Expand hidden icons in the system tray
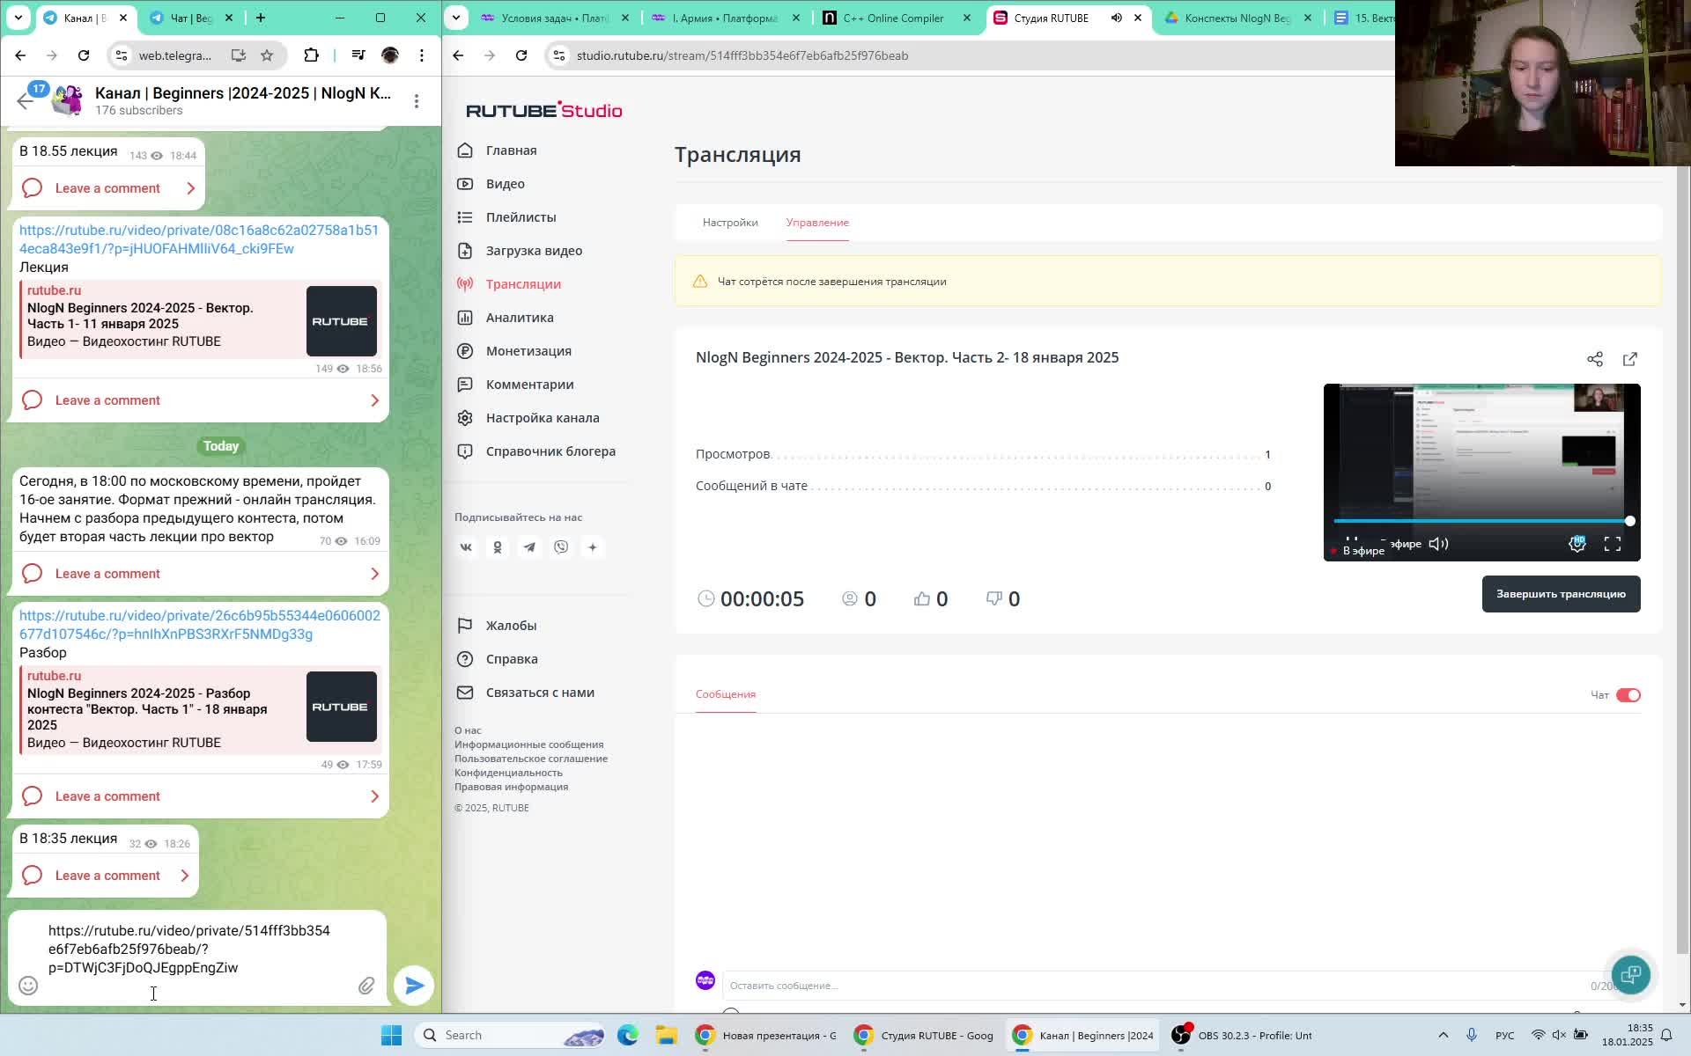This screenshot has width=1691, height=1056. coord(1443,1034)
